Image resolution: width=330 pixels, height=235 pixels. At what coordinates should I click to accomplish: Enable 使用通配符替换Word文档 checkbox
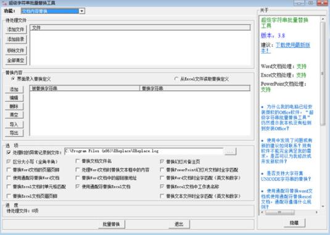coord(9,178)
